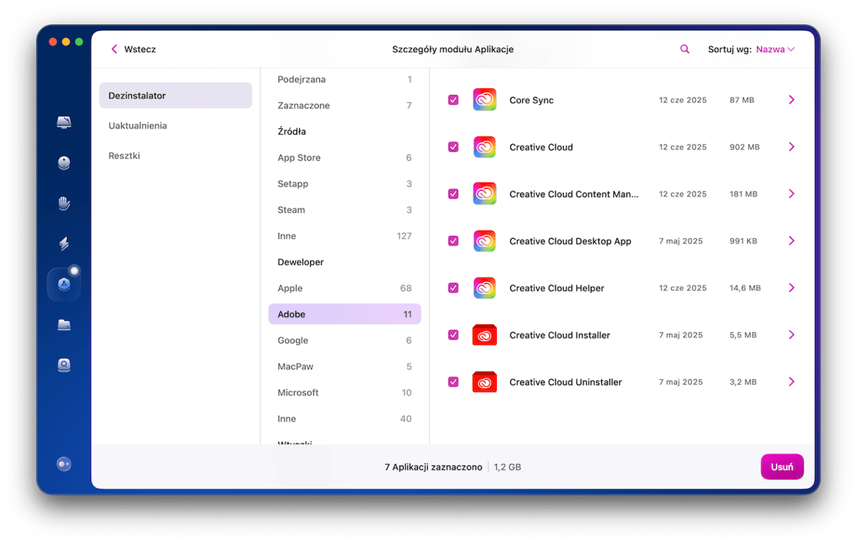This screenshot has width=857, height=543.
Task: Filter by Apple developer
Action: pos(345,288)
